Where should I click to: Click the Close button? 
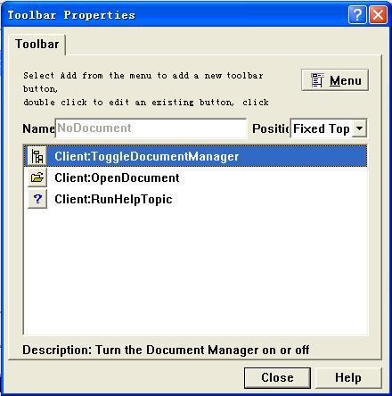(277, 377)
